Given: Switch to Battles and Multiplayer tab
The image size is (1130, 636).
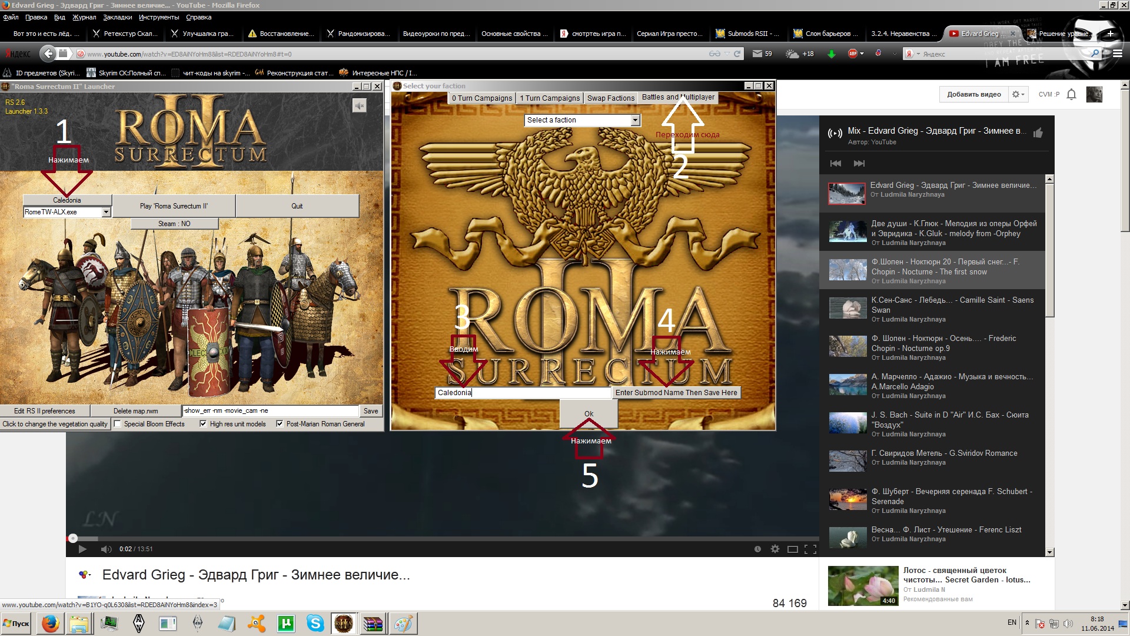Looking at the screenshot, I should [678, 97].
